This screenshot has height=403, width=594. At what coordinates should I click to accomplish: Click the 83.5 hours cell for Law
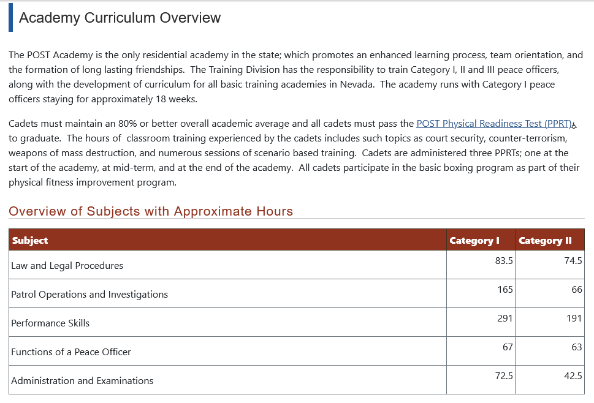click(x=504, y=260)
